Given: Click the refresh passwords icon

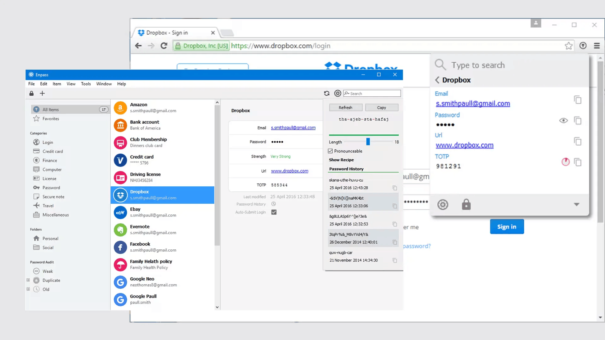Looking at the screenshot, I should (326, 93).
